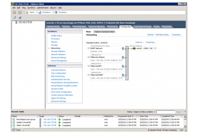200x134 pixels.
Task: Open the Time Configuration link
Action: coord(58,73)
